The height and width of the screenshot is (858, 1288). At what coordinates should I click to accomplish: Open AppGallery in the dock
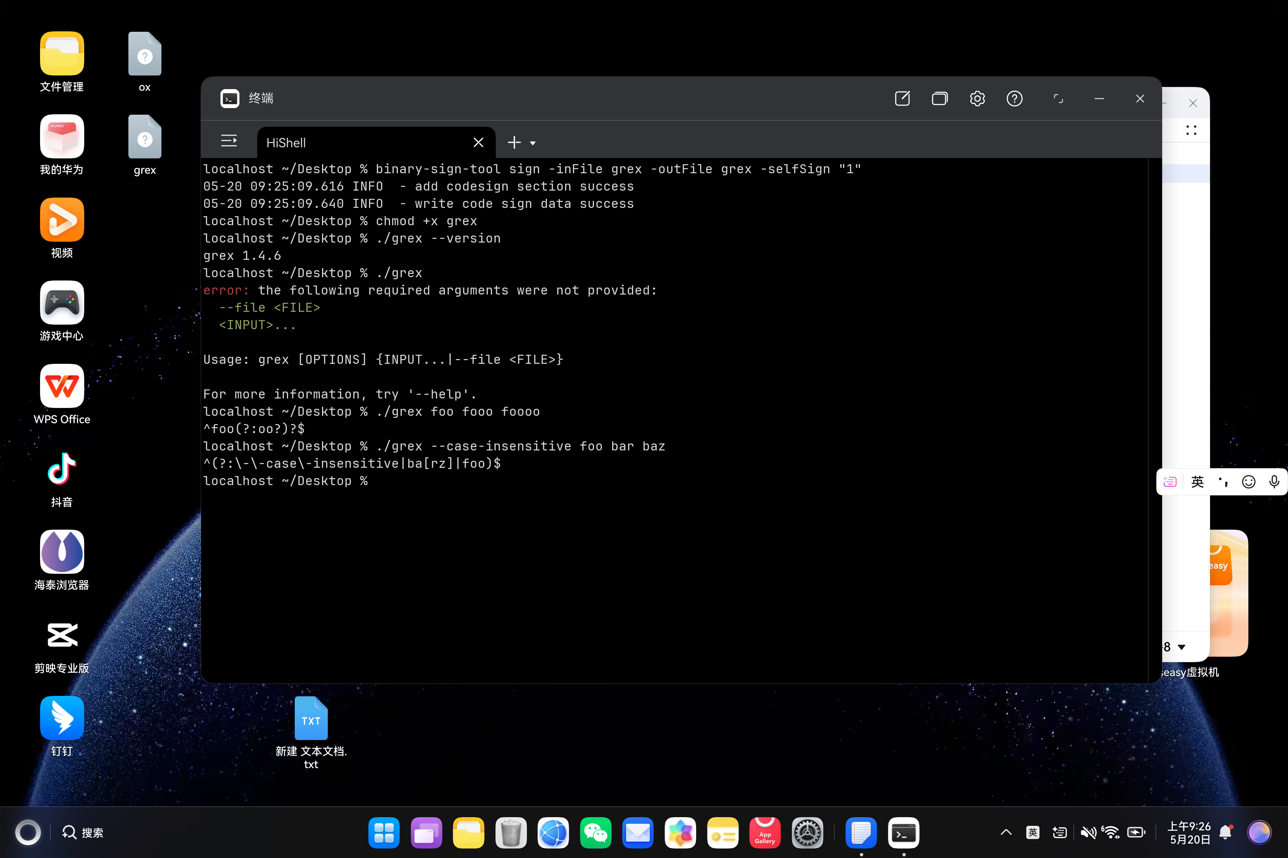765,833
